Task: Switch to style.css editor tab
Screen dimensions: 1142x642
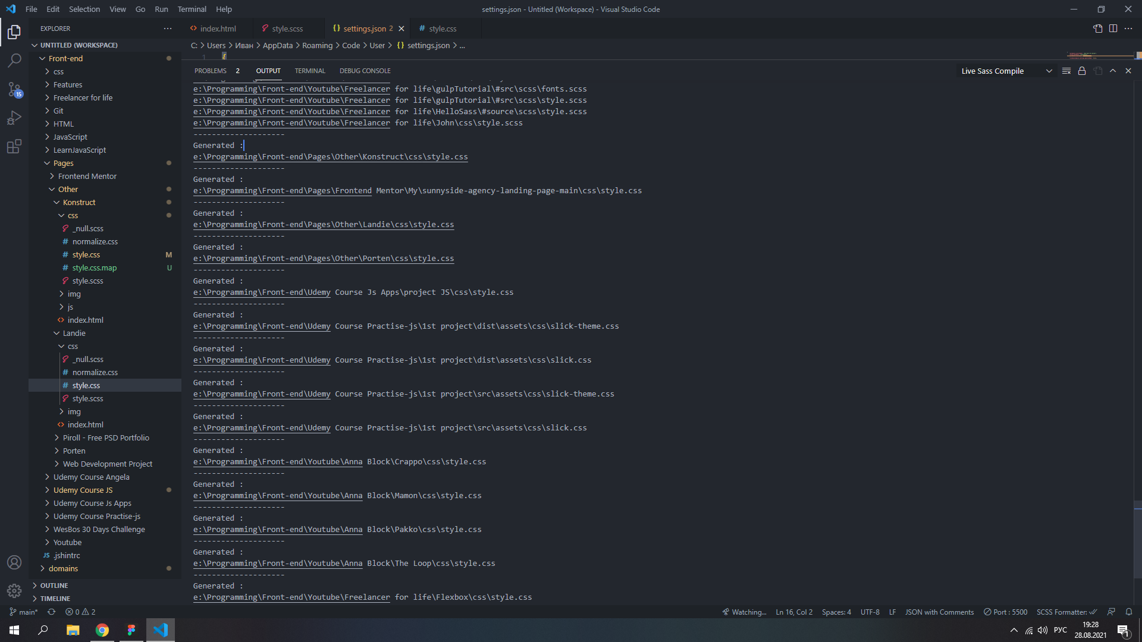Action: pos(443,29)
